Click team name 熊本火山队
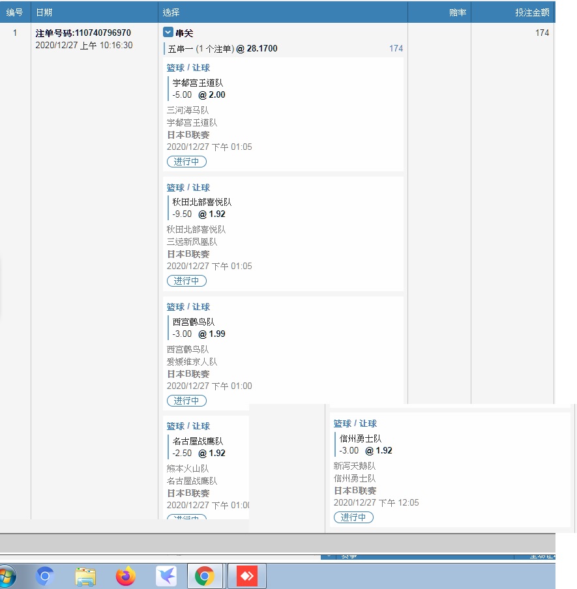The height and width of the screenshot is (589, 577). click(x=188, y=468)
